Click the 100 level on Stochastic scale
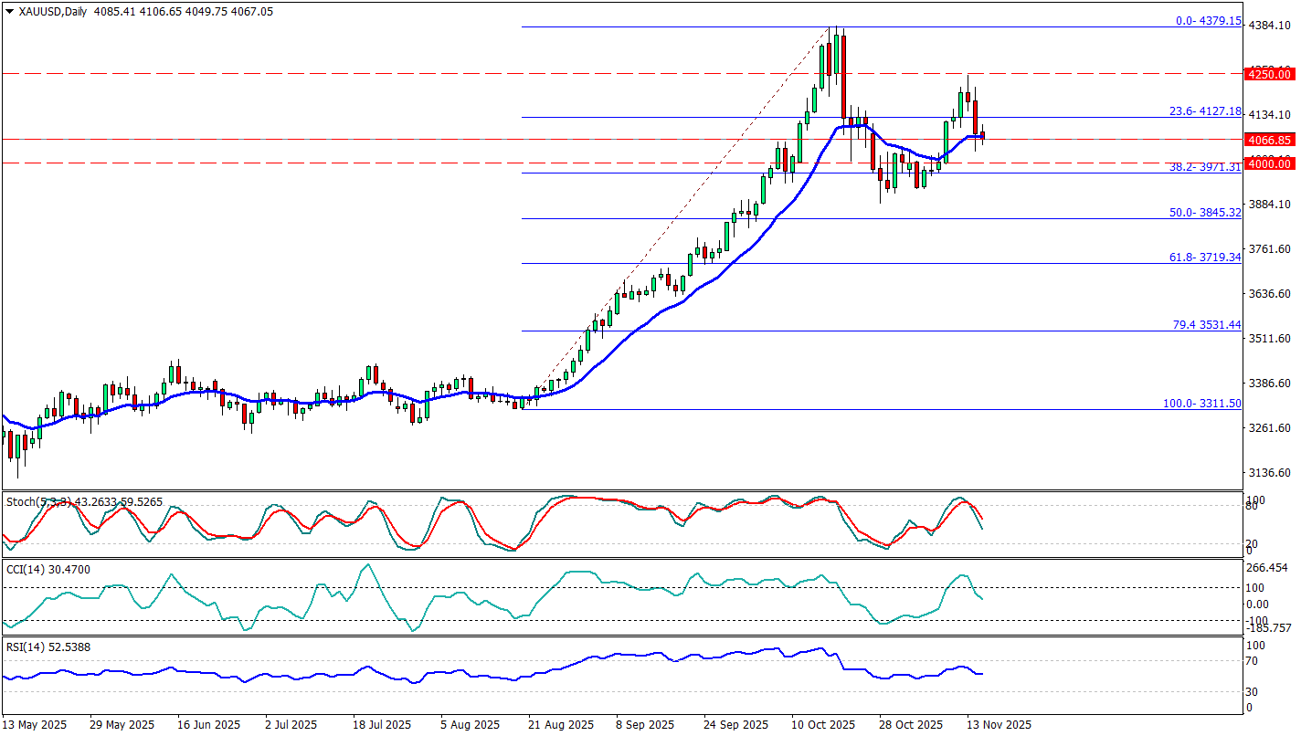This screenshot has width=1301, height=736. tap(1254, 501)
